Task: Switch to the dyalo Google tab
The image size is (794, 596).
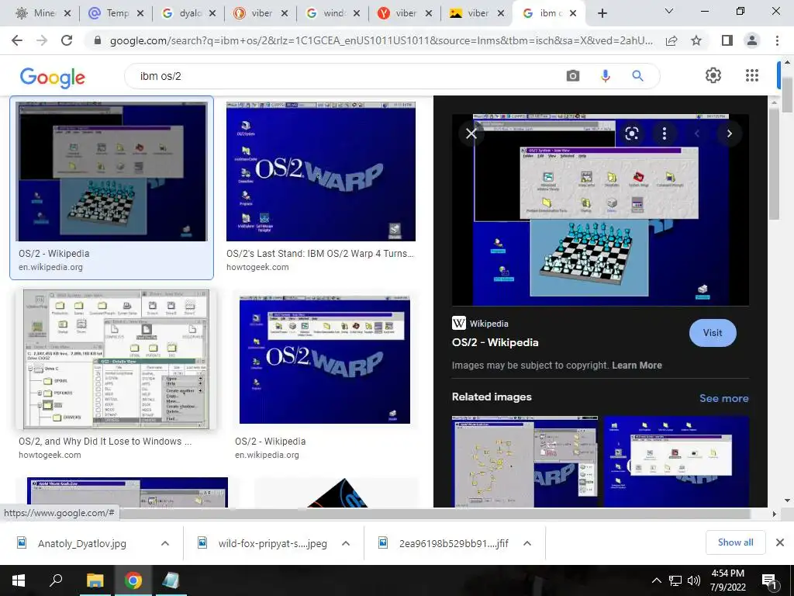Action: click(x=190, y=14)
